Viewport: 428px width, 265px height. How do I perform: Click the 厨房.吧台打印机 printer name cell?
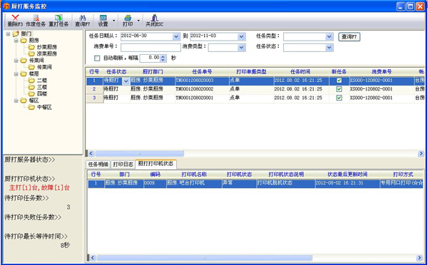click(x=194, y=183)
